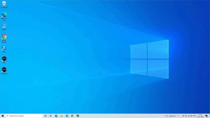The image size is (210, 118).
Task: Open Cortana from the taskbar circle icon
Action: (x=45, y=116)
